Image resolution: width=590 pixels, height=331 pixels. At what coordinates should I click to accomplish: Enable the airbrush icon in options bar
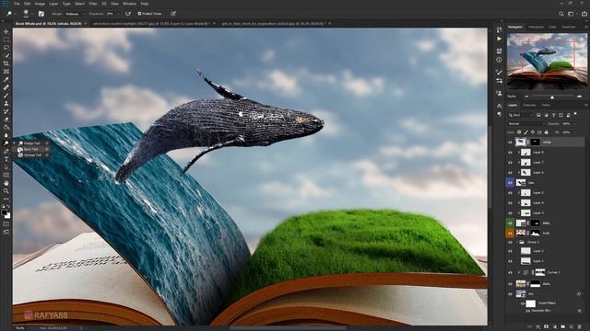pyautogui.click(x=128, y=14)
